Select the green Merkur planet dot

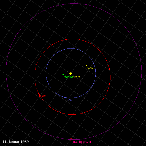pyautogui.click(x=63, y=74)
